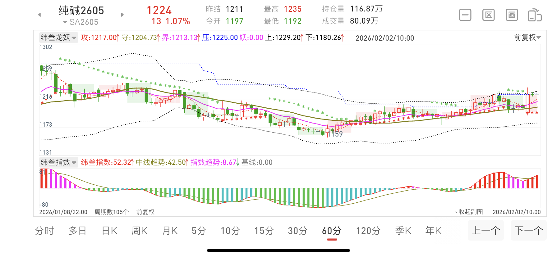
Task: Select the 120分 period tab
Action: tap(368, 231)
